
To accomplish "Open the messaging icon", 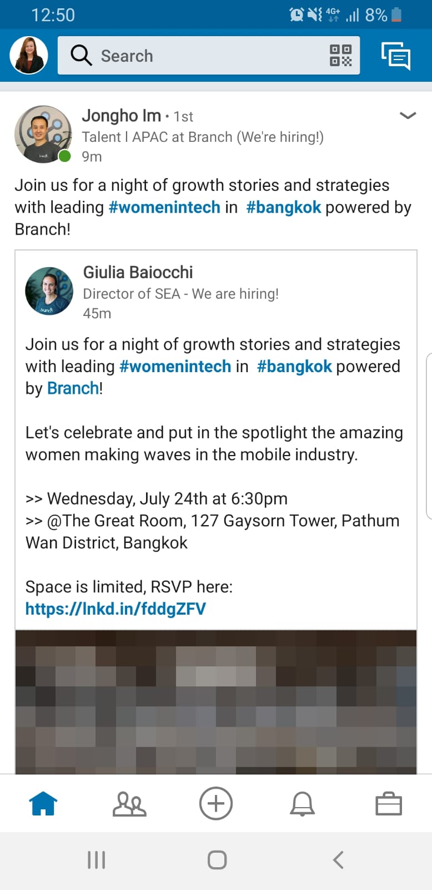I will pyautogui.click(x=395, y=56).
